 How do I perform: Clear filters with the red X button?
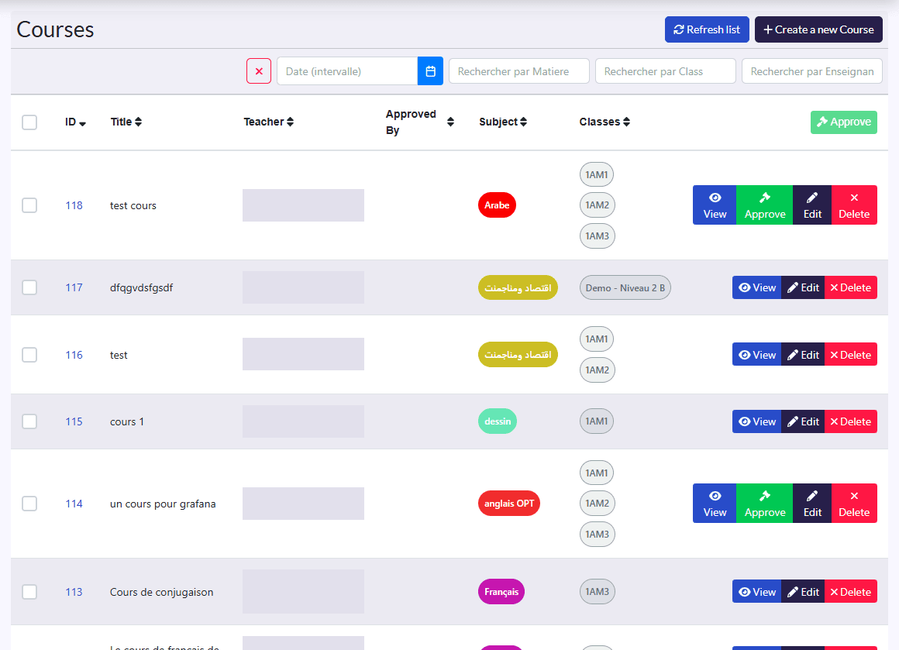tap(259, 71)
